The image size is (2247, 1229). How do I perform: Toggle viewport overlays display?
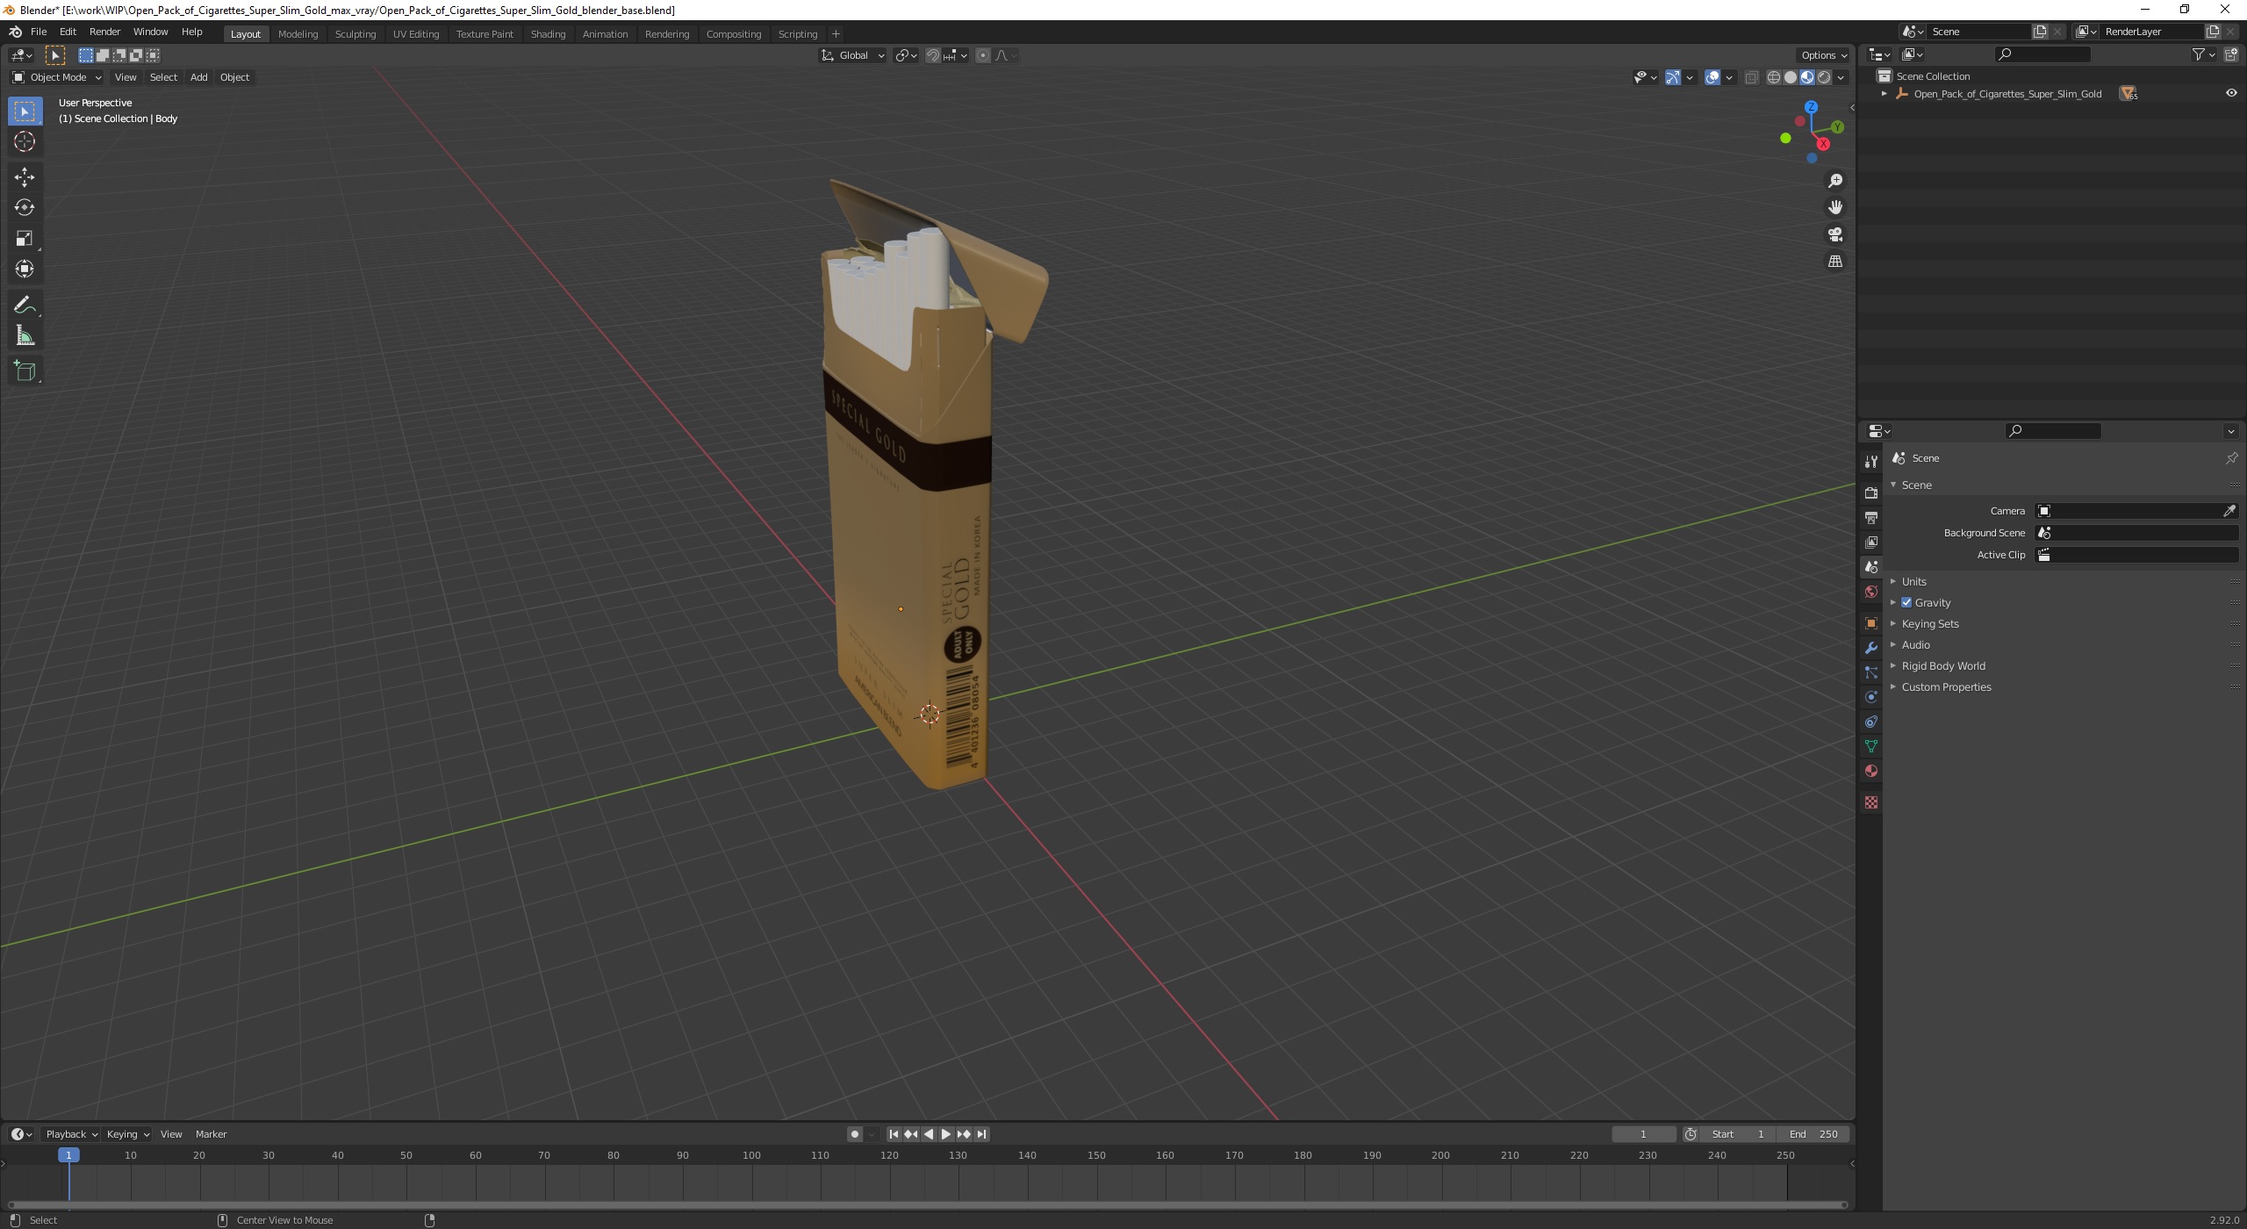(1712, 77)
